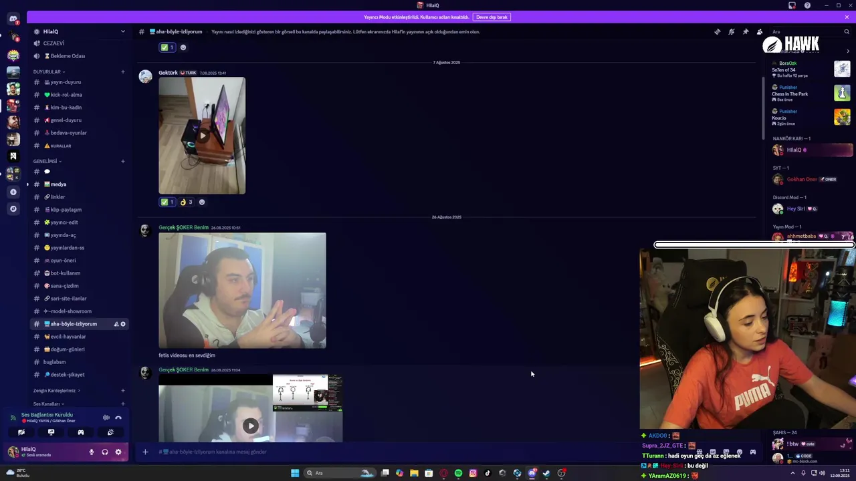Add reaction smiley under Goktürk's video
Screen dimensions: 856x481
[x=202, y=202]
